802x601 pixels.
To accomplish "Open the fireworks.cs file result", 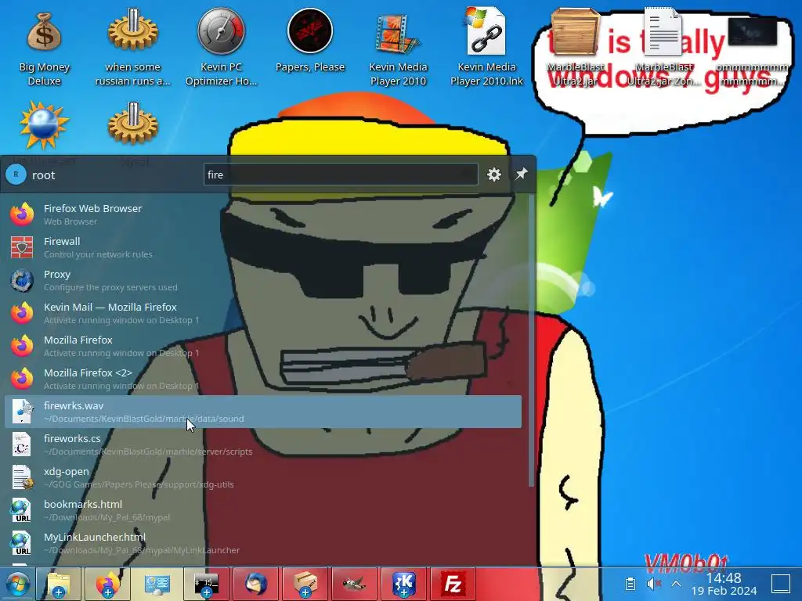I will (263, 444).
